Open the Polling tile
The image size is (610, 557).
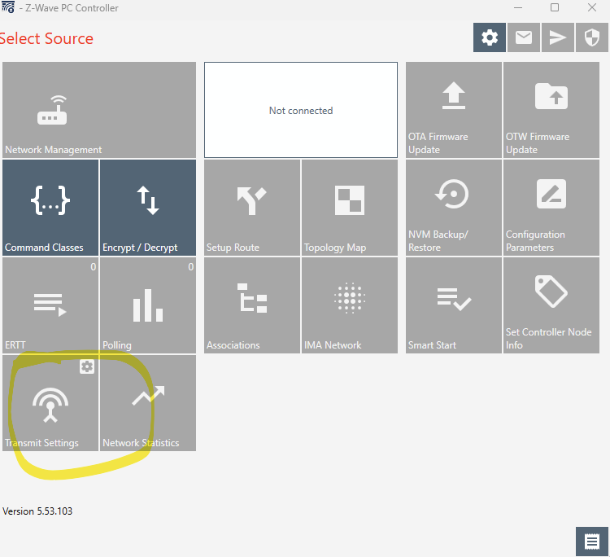click(x=148, y=305)
